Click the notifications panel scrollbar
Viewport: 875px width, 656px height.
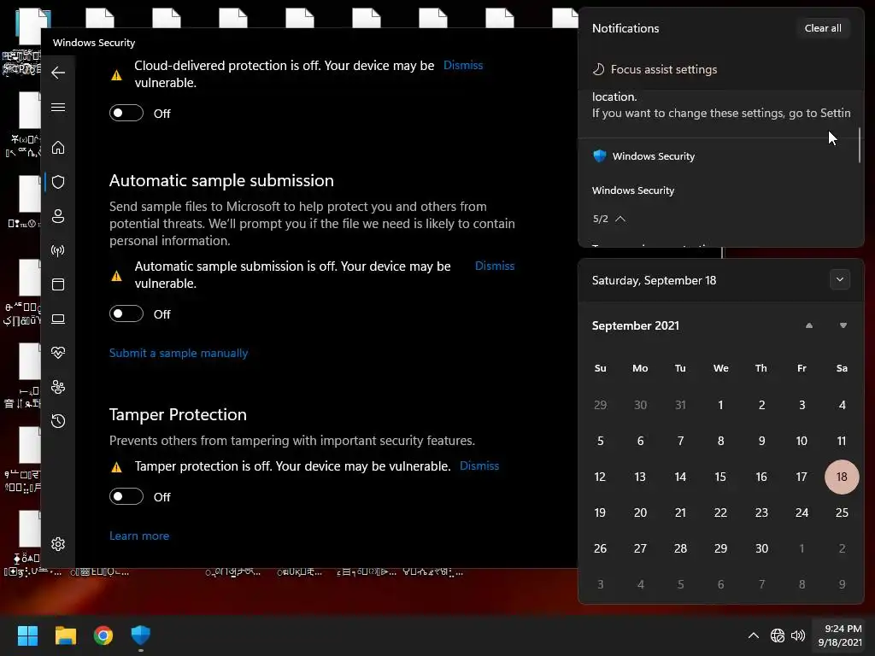(x=860, y=145)
